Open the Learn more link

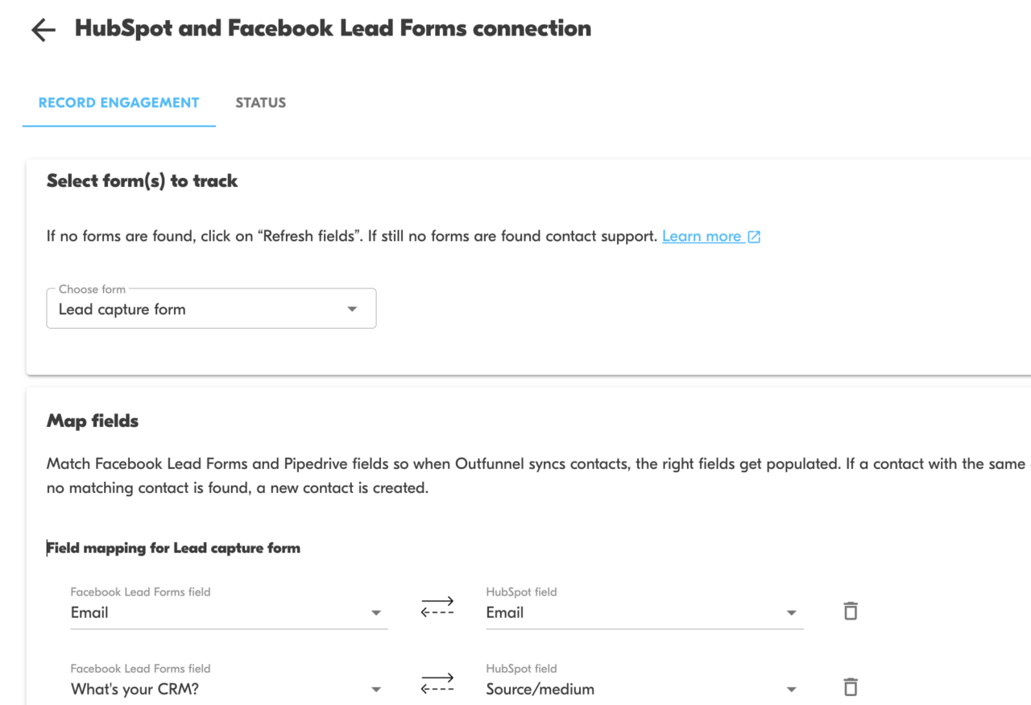point(701,236)
